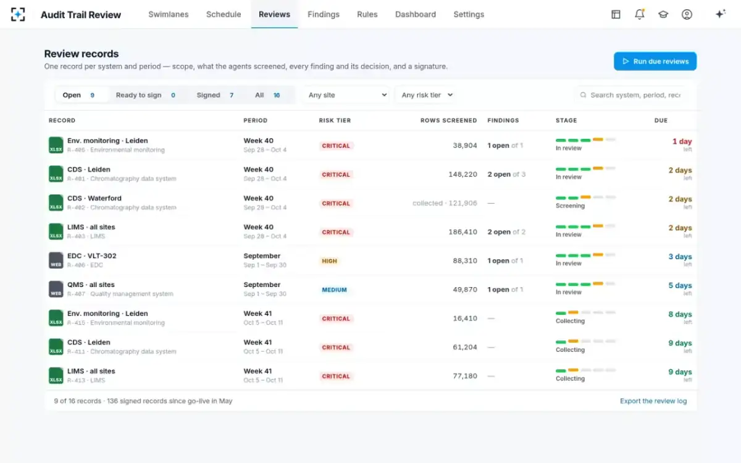Viewport: 741px width, 463px height.
Task: Open record CDS · Waterford
Action: (x=94, y=198)
